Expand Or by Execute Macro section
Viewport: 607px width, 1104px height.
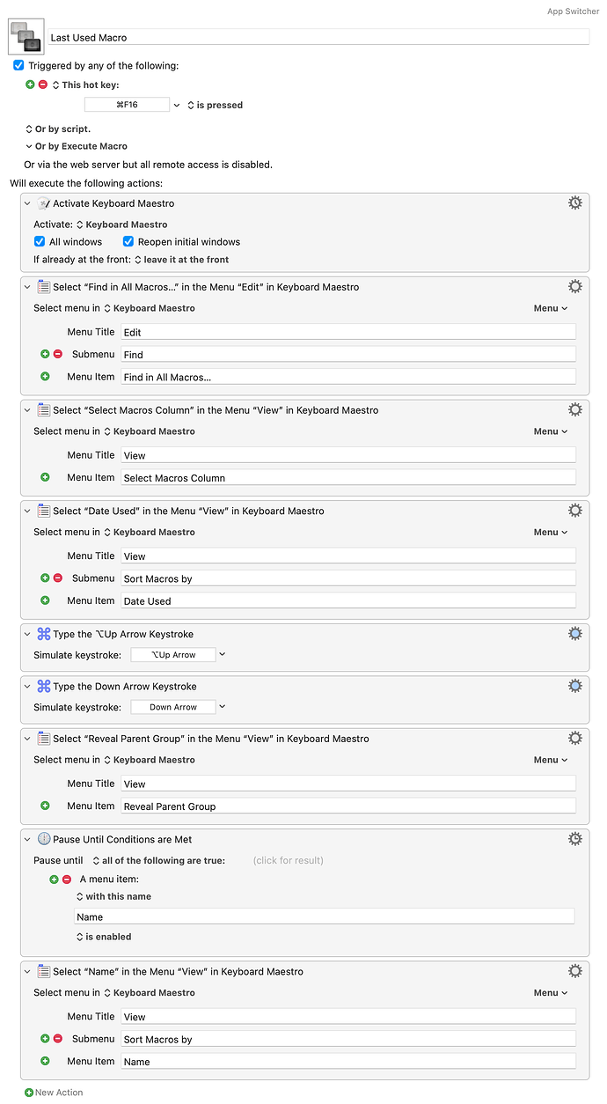click(76, 146)
